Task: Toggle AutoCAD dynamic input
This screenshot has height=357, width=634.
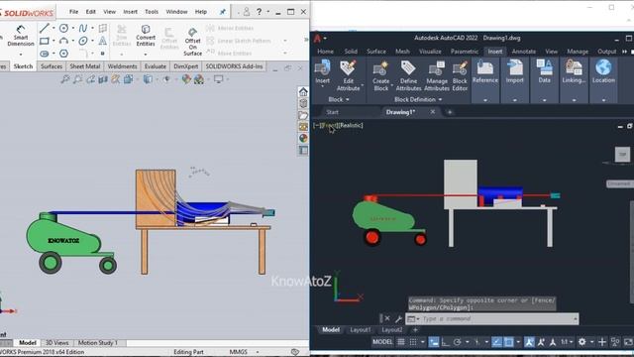Action: click(x=434, y=342)
